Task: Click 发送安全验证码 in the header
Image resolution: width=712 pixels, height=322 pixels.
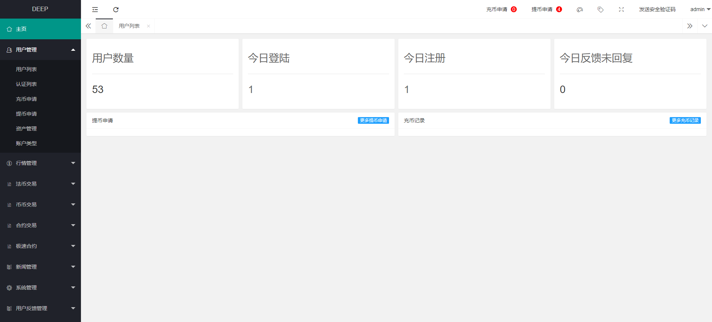Action: pos(657,10)
